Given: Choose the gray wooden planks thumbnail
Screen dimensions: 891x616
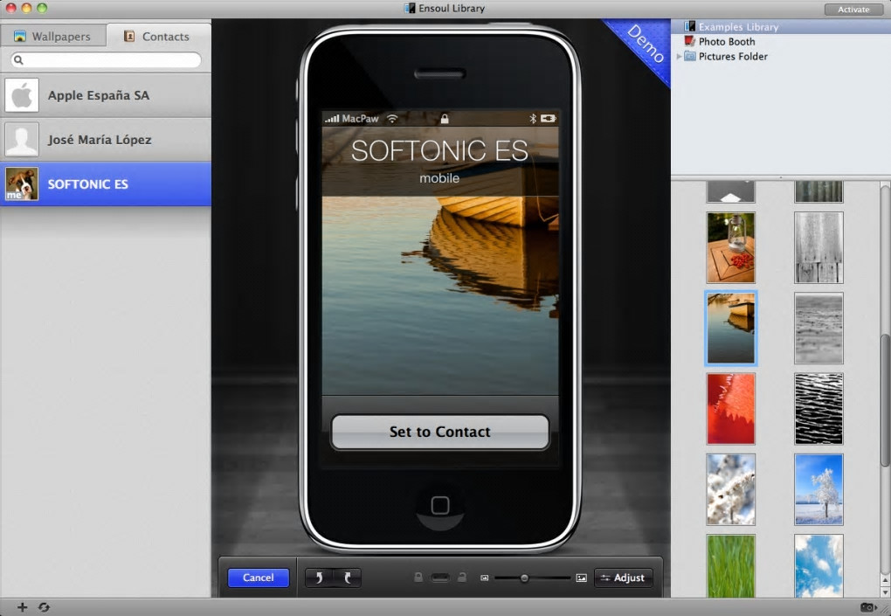Looking at the screenshot, I should [818, 247].
